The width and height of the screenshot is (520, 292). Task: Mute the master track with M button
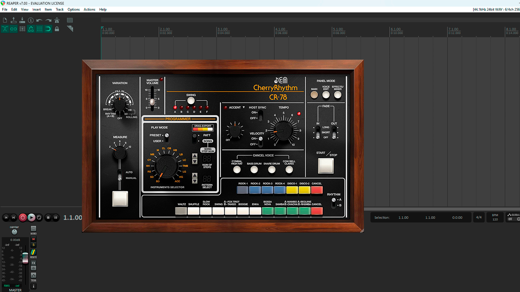click(33, 239)
